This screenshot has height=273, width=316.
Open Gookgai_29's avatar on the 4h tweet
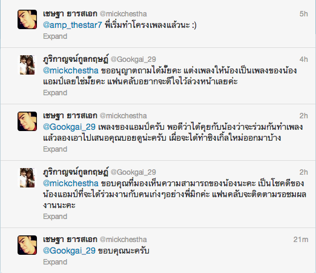coord(27,65)
